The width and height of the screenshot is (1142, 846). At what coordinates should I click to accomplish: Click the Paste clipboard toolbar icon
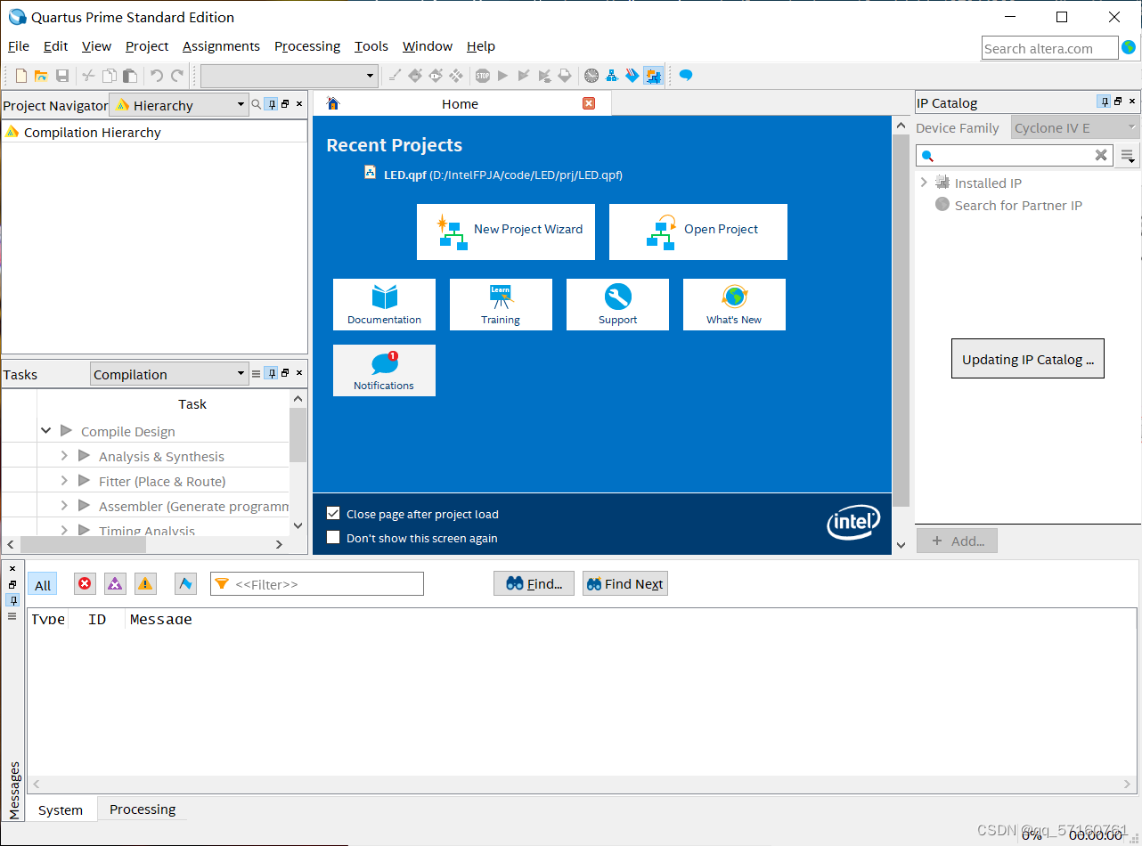pos(130,76)
